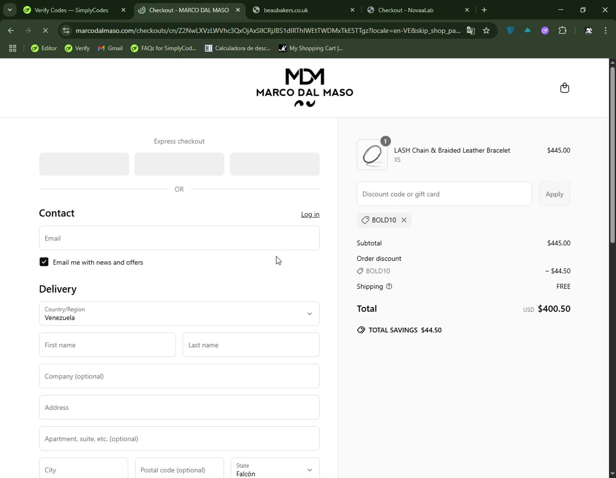
Task: Click the Log in link
Action: [310, 214]
